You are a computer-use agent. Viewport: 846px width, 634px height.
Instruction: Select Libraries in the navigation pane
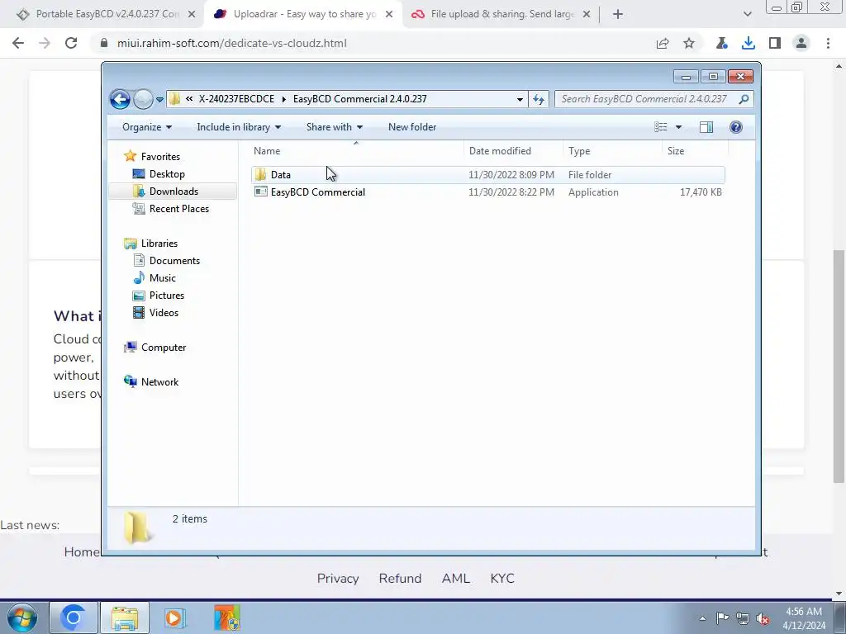point(159,244)
